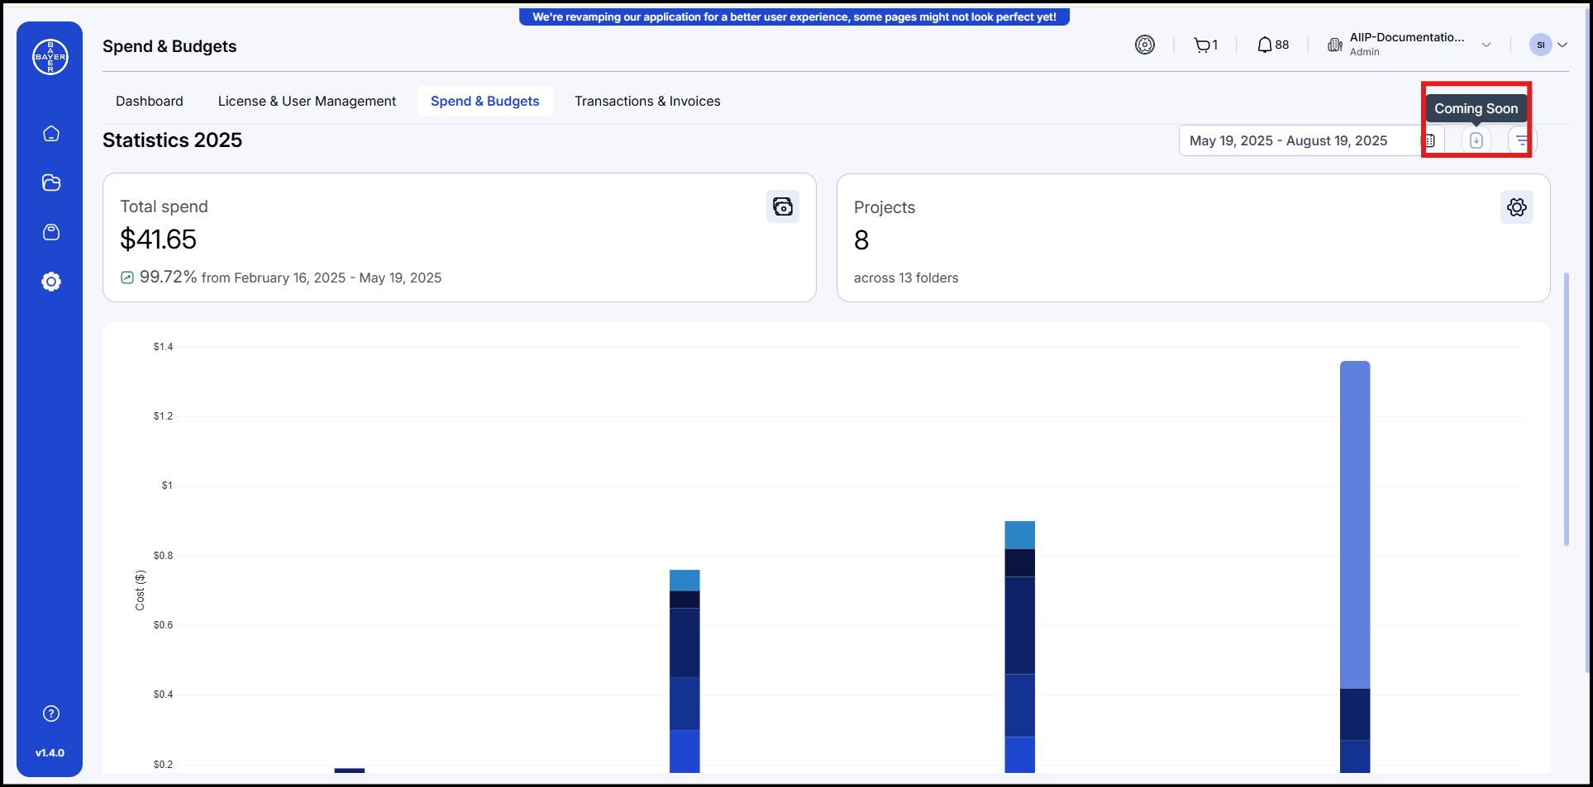The image size is (1593, 787).
Task: Open notifications bell showing 88
Action: (1272, 45)
